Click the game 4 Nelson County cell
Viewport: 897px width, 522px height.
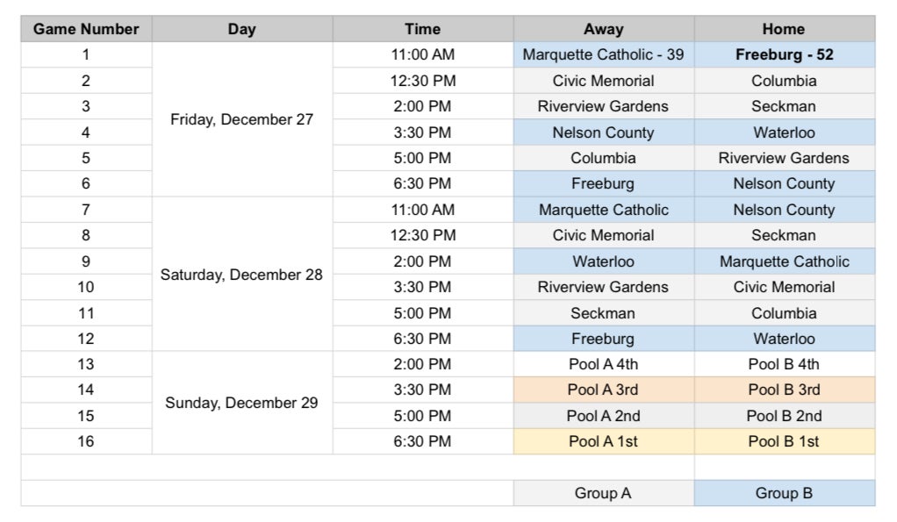click(604, 132)
